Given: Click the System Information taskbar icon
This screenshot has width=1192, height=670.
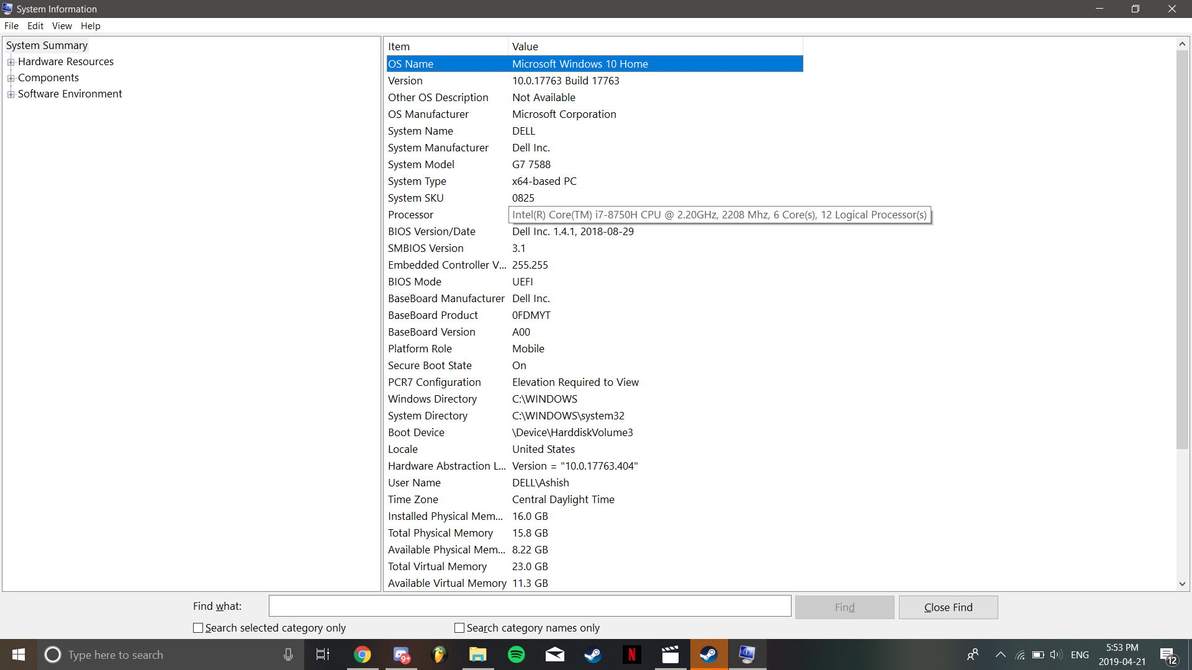Looking at the screenshot, I should [747, 654].
